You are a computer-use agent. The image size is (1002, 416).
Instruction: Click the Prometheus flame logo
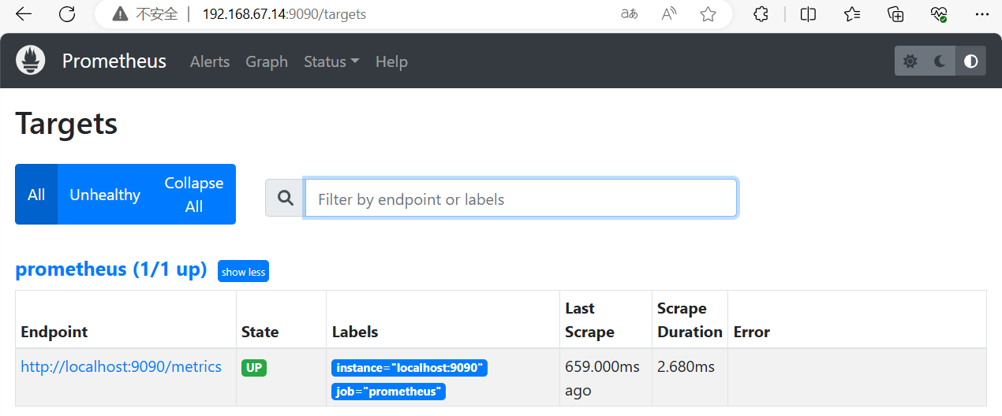coord(31,61)
